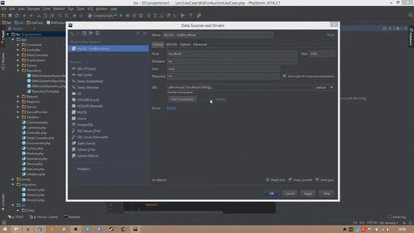The height and width of the screenshot is (233, 414).
Task: Collapse the Repository folder in the project tree
Action: pyautogui.click(x=18, y=71)
